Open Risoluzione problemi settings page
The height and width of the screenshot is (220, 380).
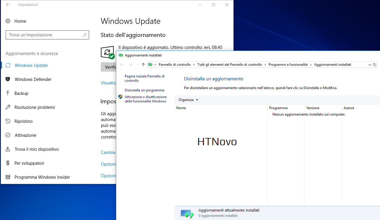click(35, 107)
